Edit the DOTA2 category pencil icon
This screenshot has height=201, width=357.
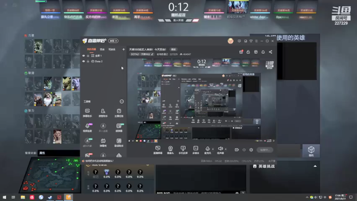coord(152,54)
